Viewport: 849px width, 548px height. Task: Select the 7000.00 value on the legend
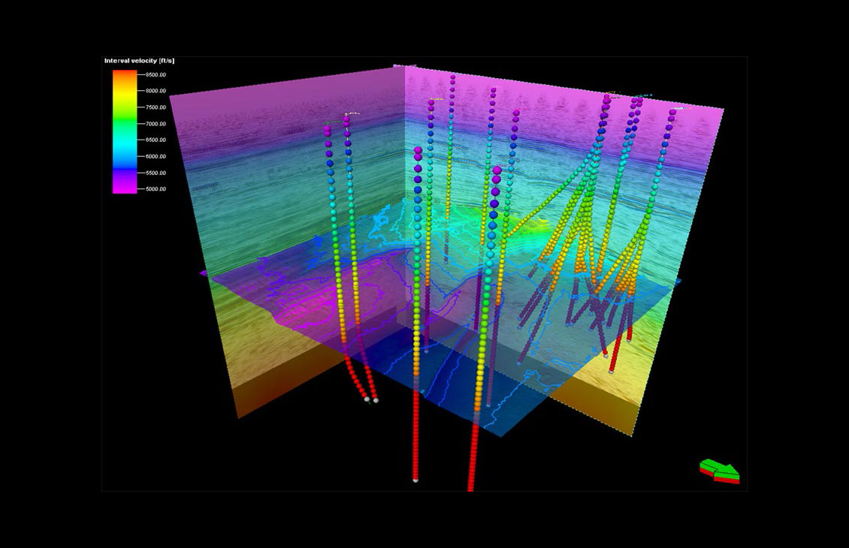point(156,124)
